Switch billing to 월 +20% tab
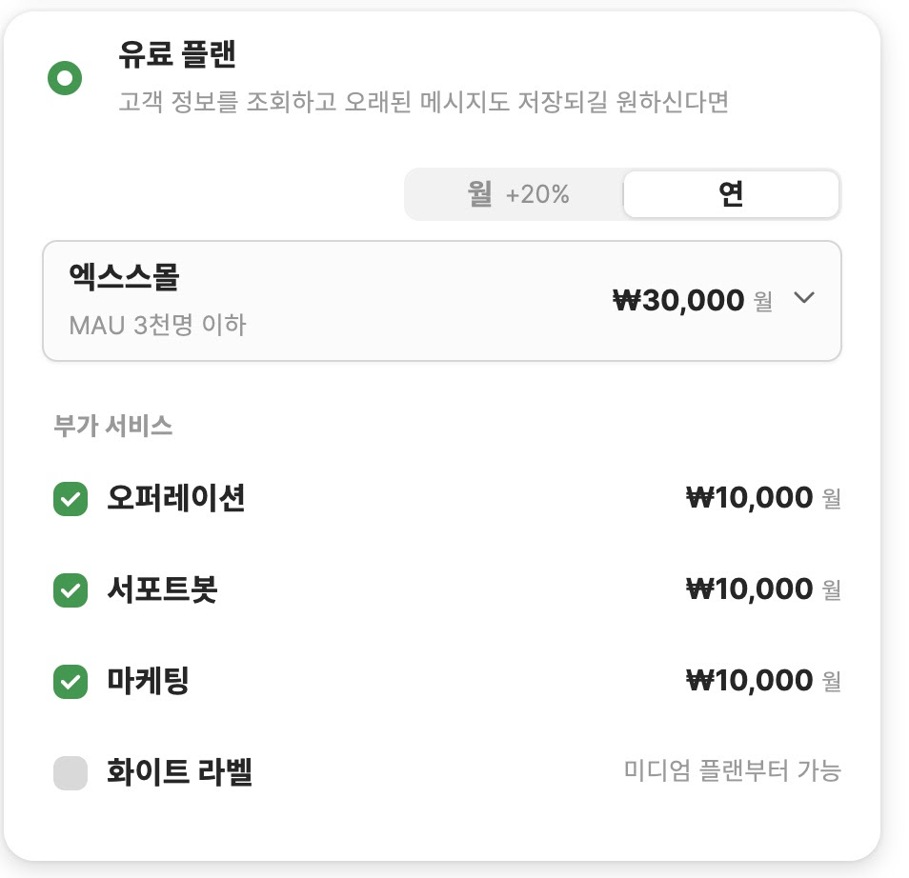Viewport: 909px width, 878px height. pyautogui.click(x=516, y=195)
